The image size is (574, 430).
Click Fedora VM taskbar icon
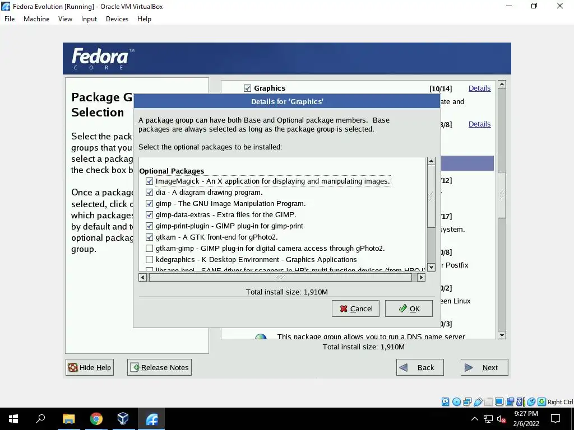(x=151, y=419)
